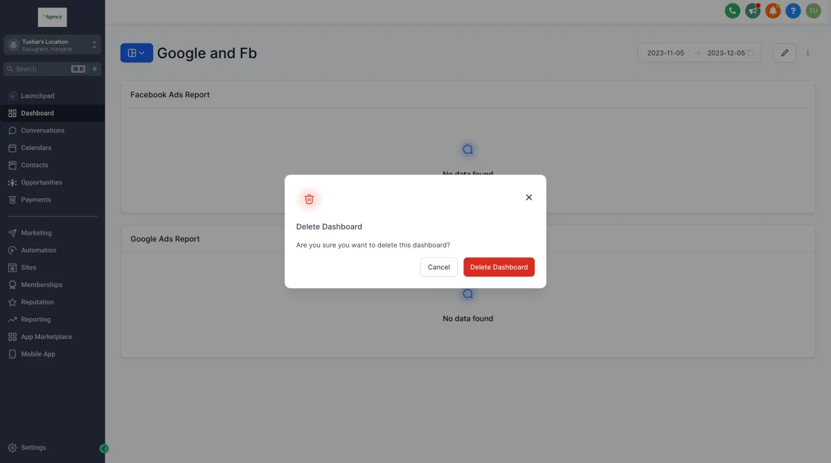Open Settings at sidebar bottom
The image size is (831, 463).
point(53,448)
